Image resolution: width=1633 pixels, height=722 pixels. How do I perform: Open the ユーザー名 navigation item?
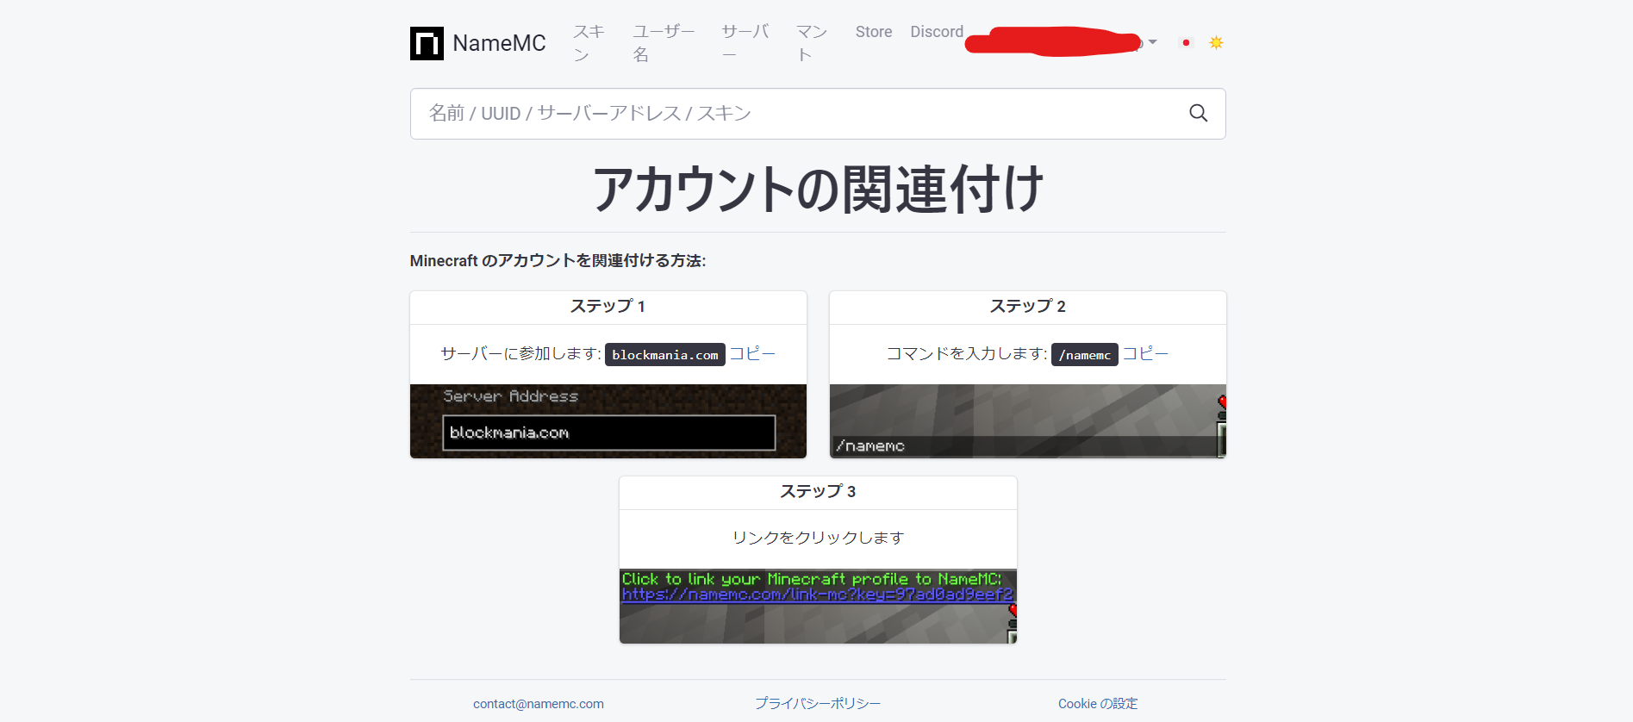click(x=664, y=43)
